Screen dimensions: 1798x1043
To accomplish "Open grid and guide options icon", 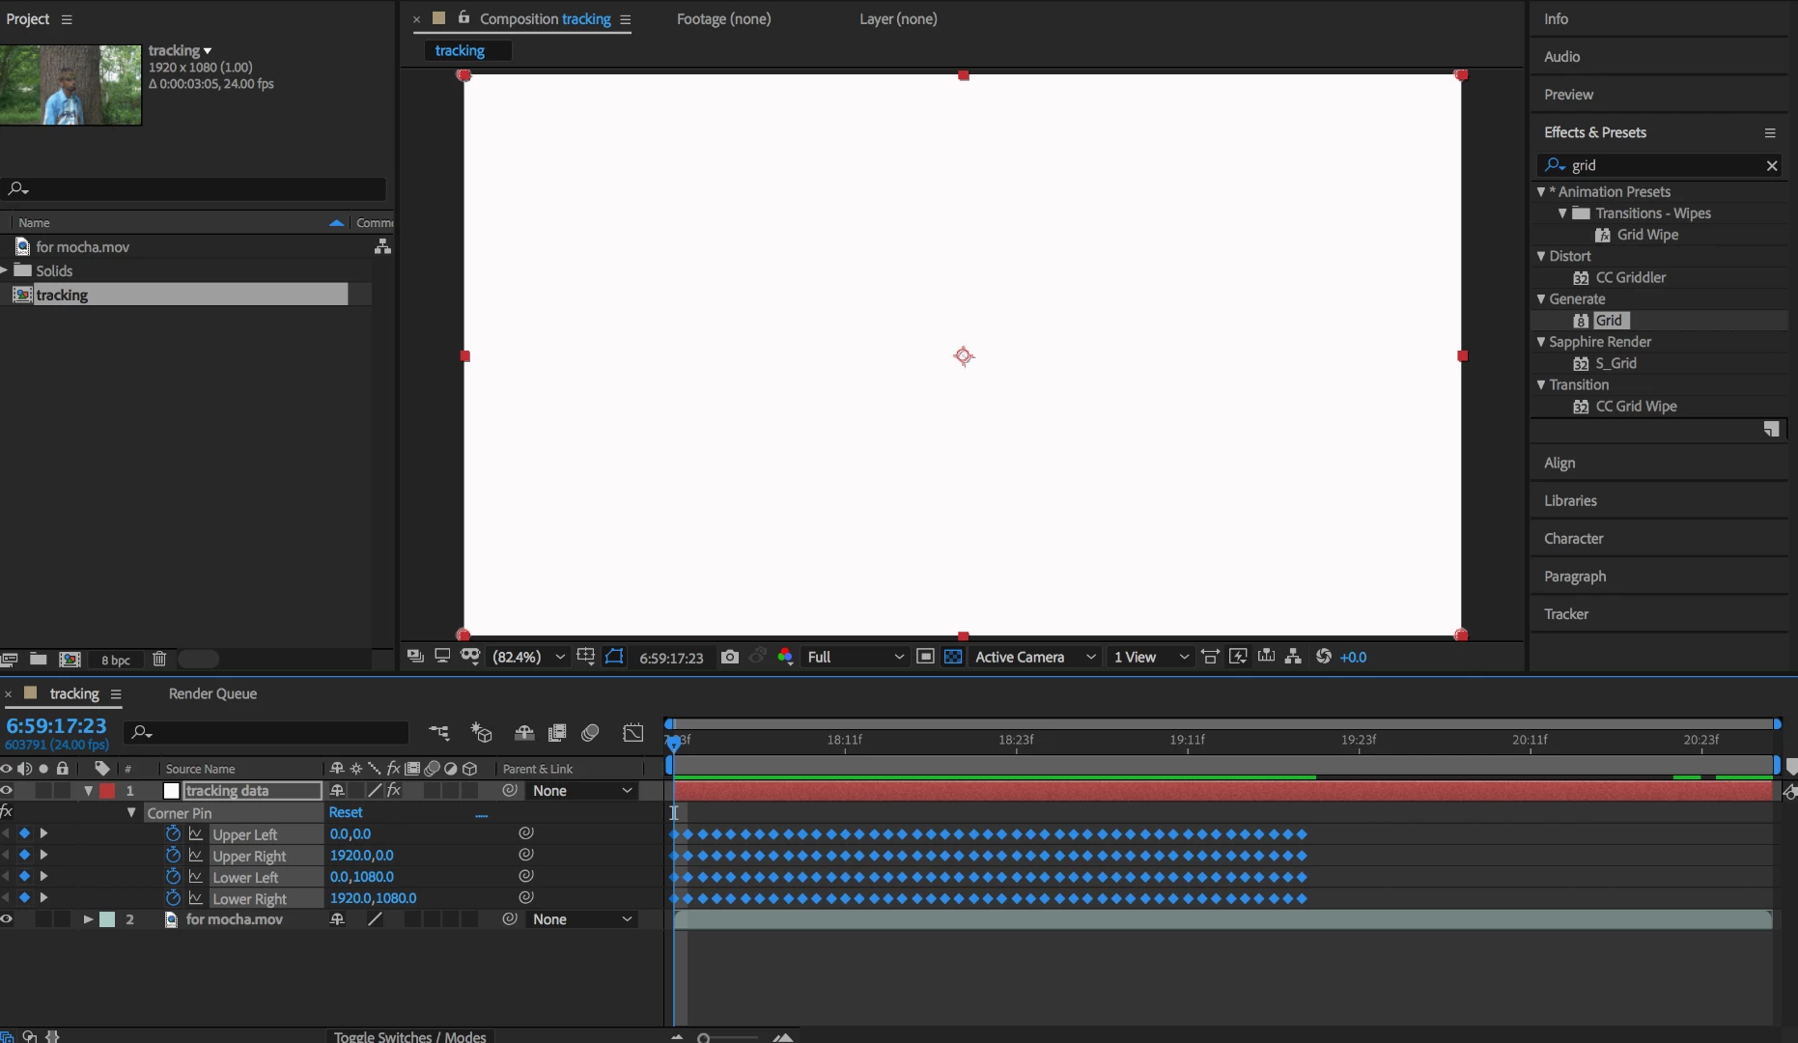I will pos(585,657).
